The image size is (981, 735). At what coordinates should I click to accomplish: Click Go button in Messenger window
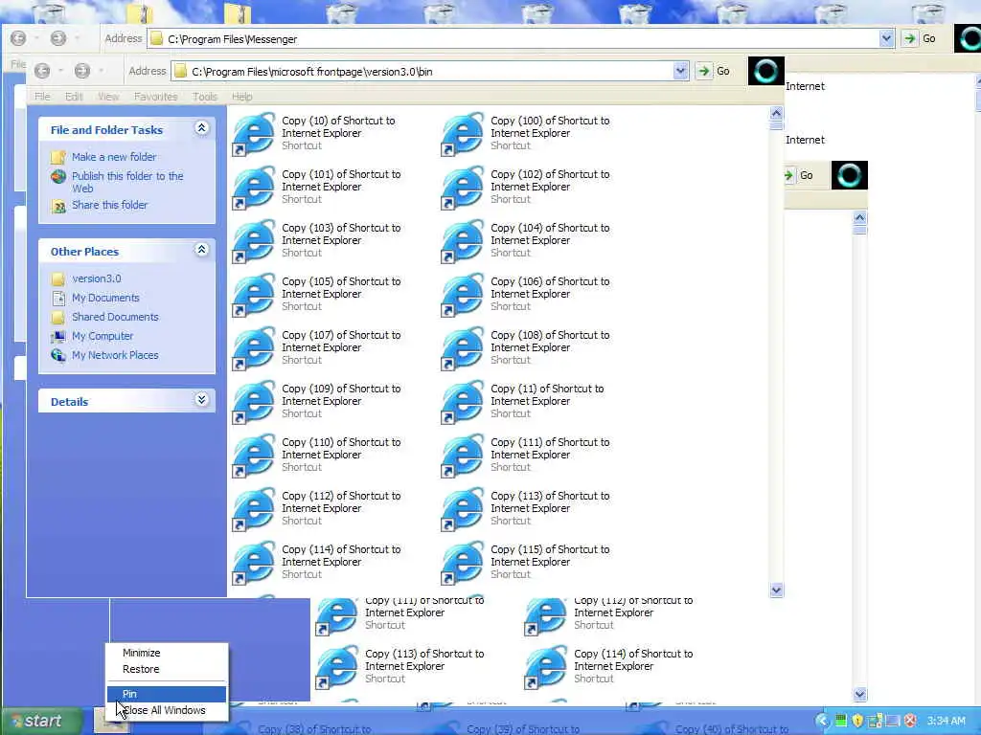920,38
